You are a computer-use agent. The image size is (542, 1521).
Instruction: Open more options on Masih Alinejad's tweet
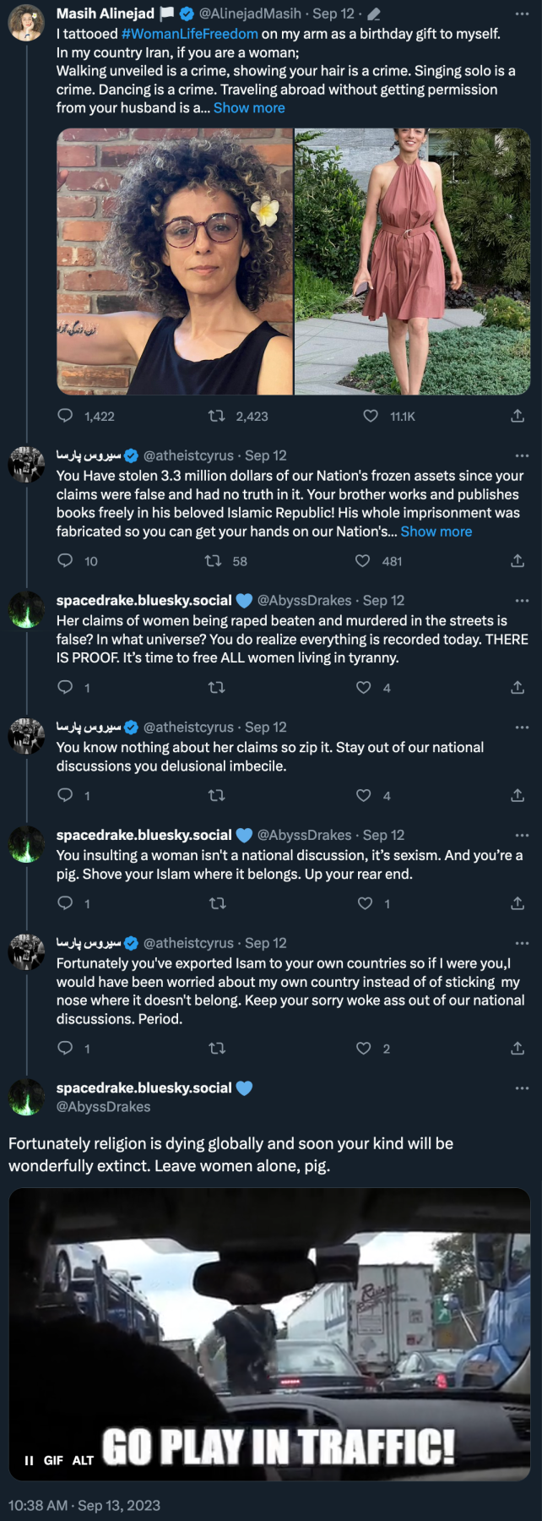[x=522, y=14]
